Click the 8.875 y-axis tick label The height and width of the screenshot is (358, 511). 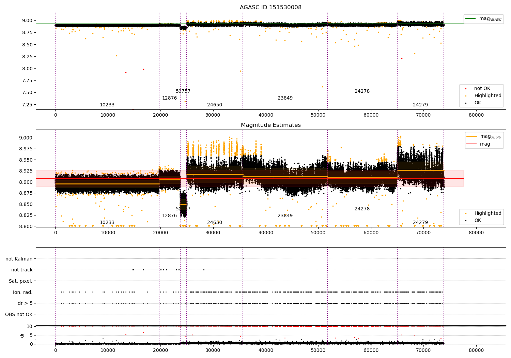(x=26, y=193)
